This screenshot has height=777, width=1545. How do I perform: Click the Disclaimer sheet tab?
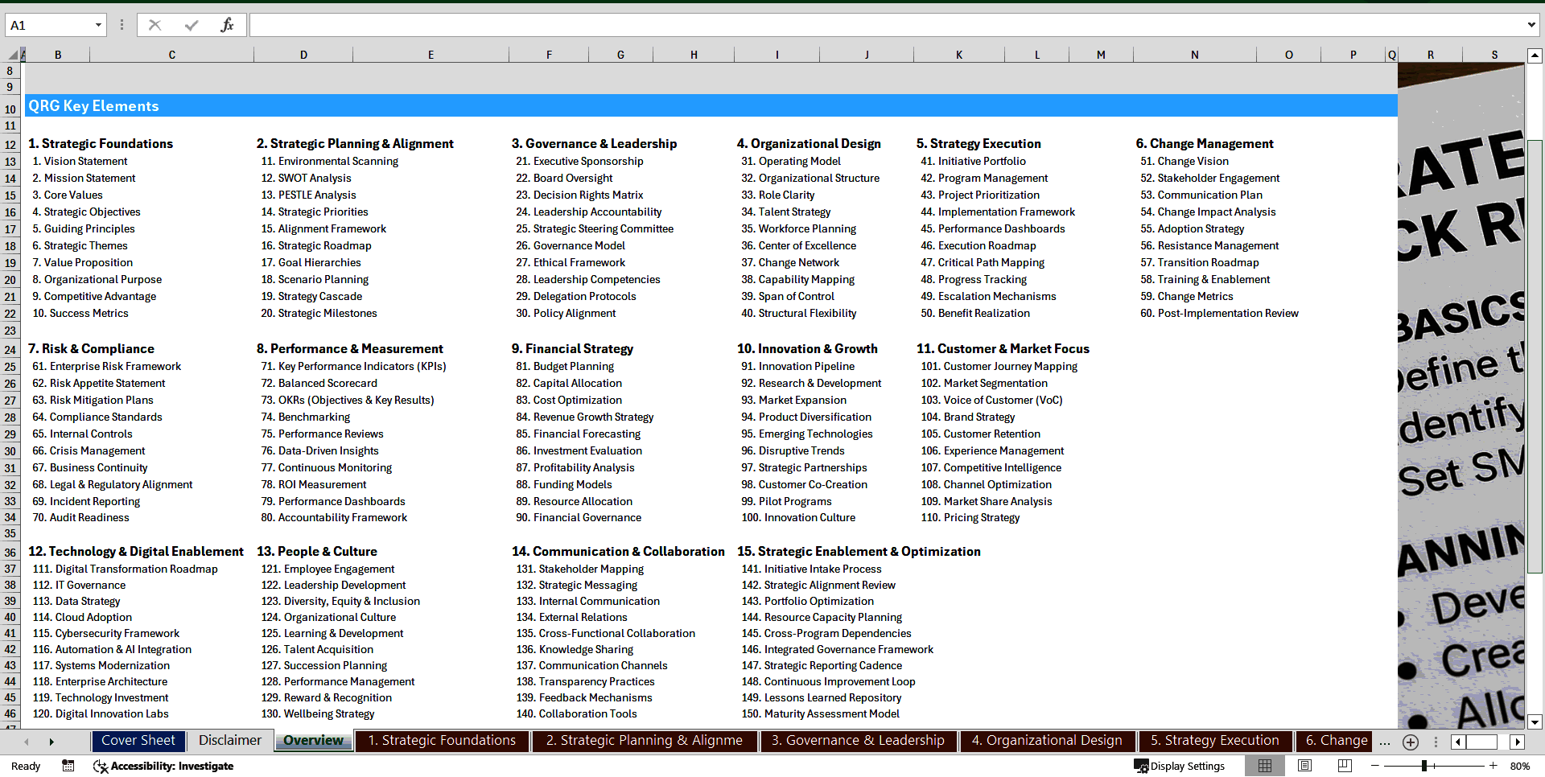pyautogui.click(x=229, y=741)
